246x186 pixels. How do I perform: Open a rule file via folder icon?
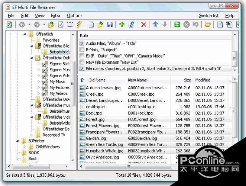100,25
